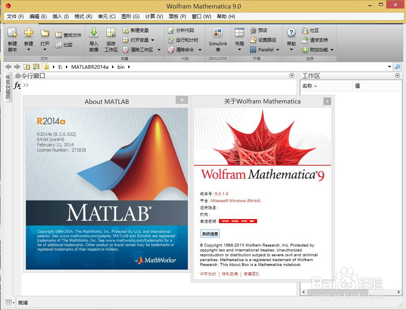406x310 pixels.
Task: Expand 清除工作区 dropdown arrow
Action: coord(159,50)
